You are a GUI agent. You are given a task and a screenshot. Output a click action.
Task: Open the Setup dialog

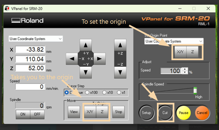[146, 113]
